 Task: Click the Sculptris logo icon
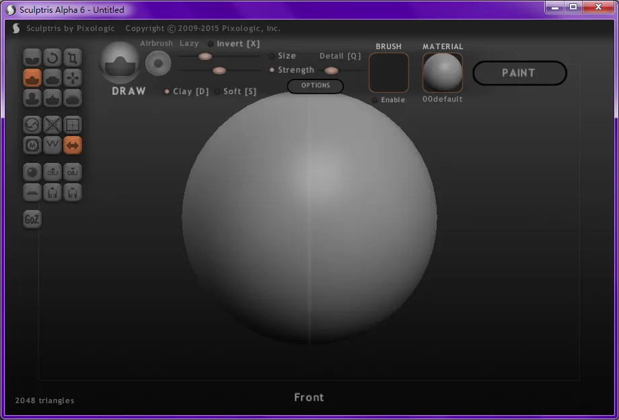click(16, 28)
